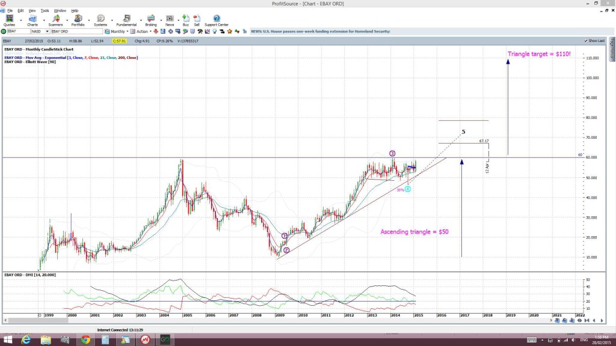
Task: Click the Windows Start button
Action: coord(7,340)
